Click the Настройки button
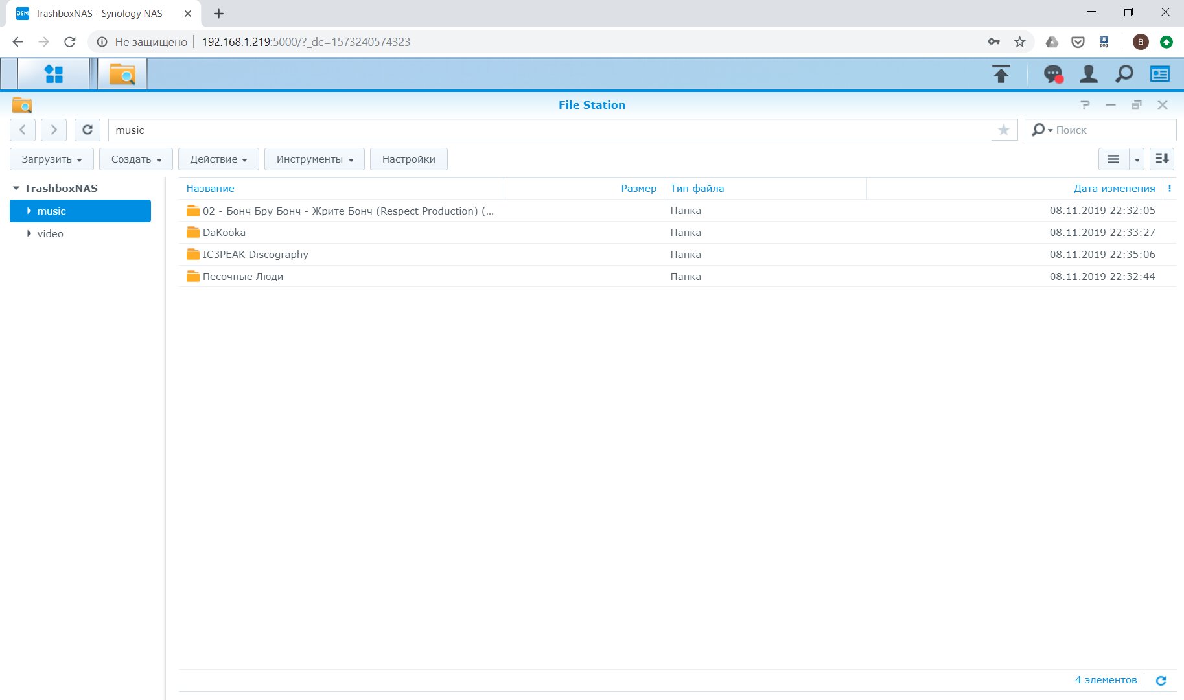Viewport: 1184px width, 700px height. pyautogui.click(x=408, y=159)
